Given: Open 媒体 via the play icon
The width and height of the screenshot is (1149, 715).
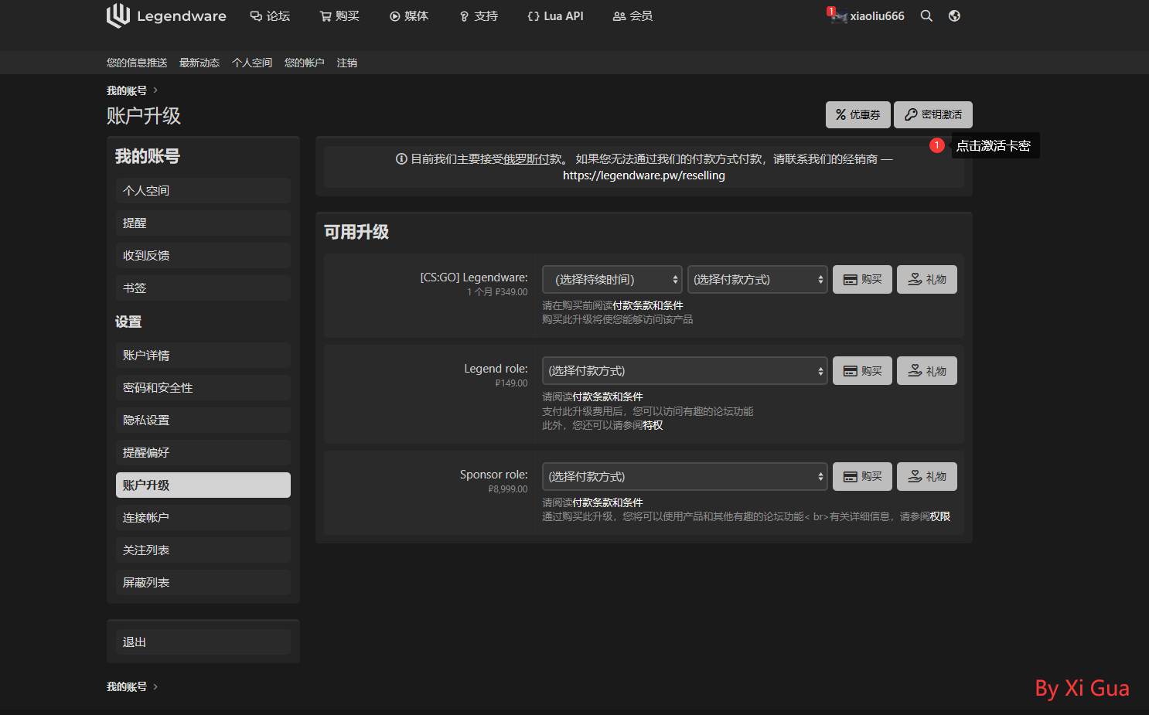Looking at the screenshot, I should (393, 15).
